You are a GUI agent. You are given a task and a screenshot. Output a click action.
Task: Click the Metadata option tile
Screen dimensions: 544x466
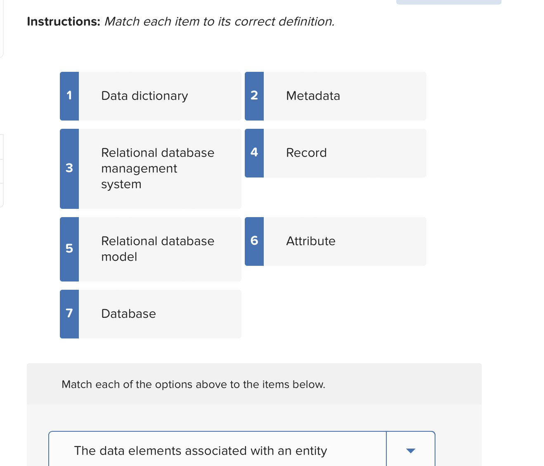(345, 96)
